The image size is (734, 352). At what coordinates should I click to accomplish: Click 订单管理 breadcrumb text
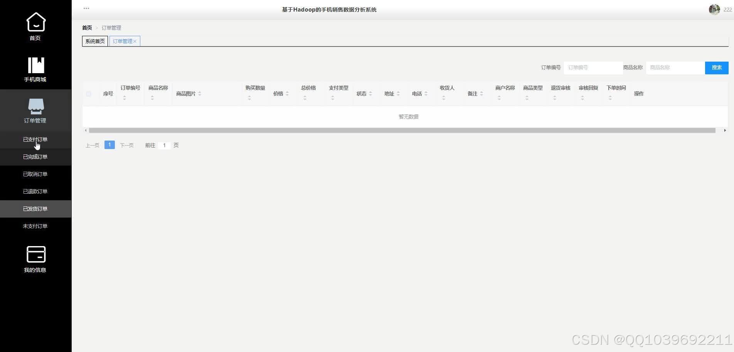tap(111, 28)
